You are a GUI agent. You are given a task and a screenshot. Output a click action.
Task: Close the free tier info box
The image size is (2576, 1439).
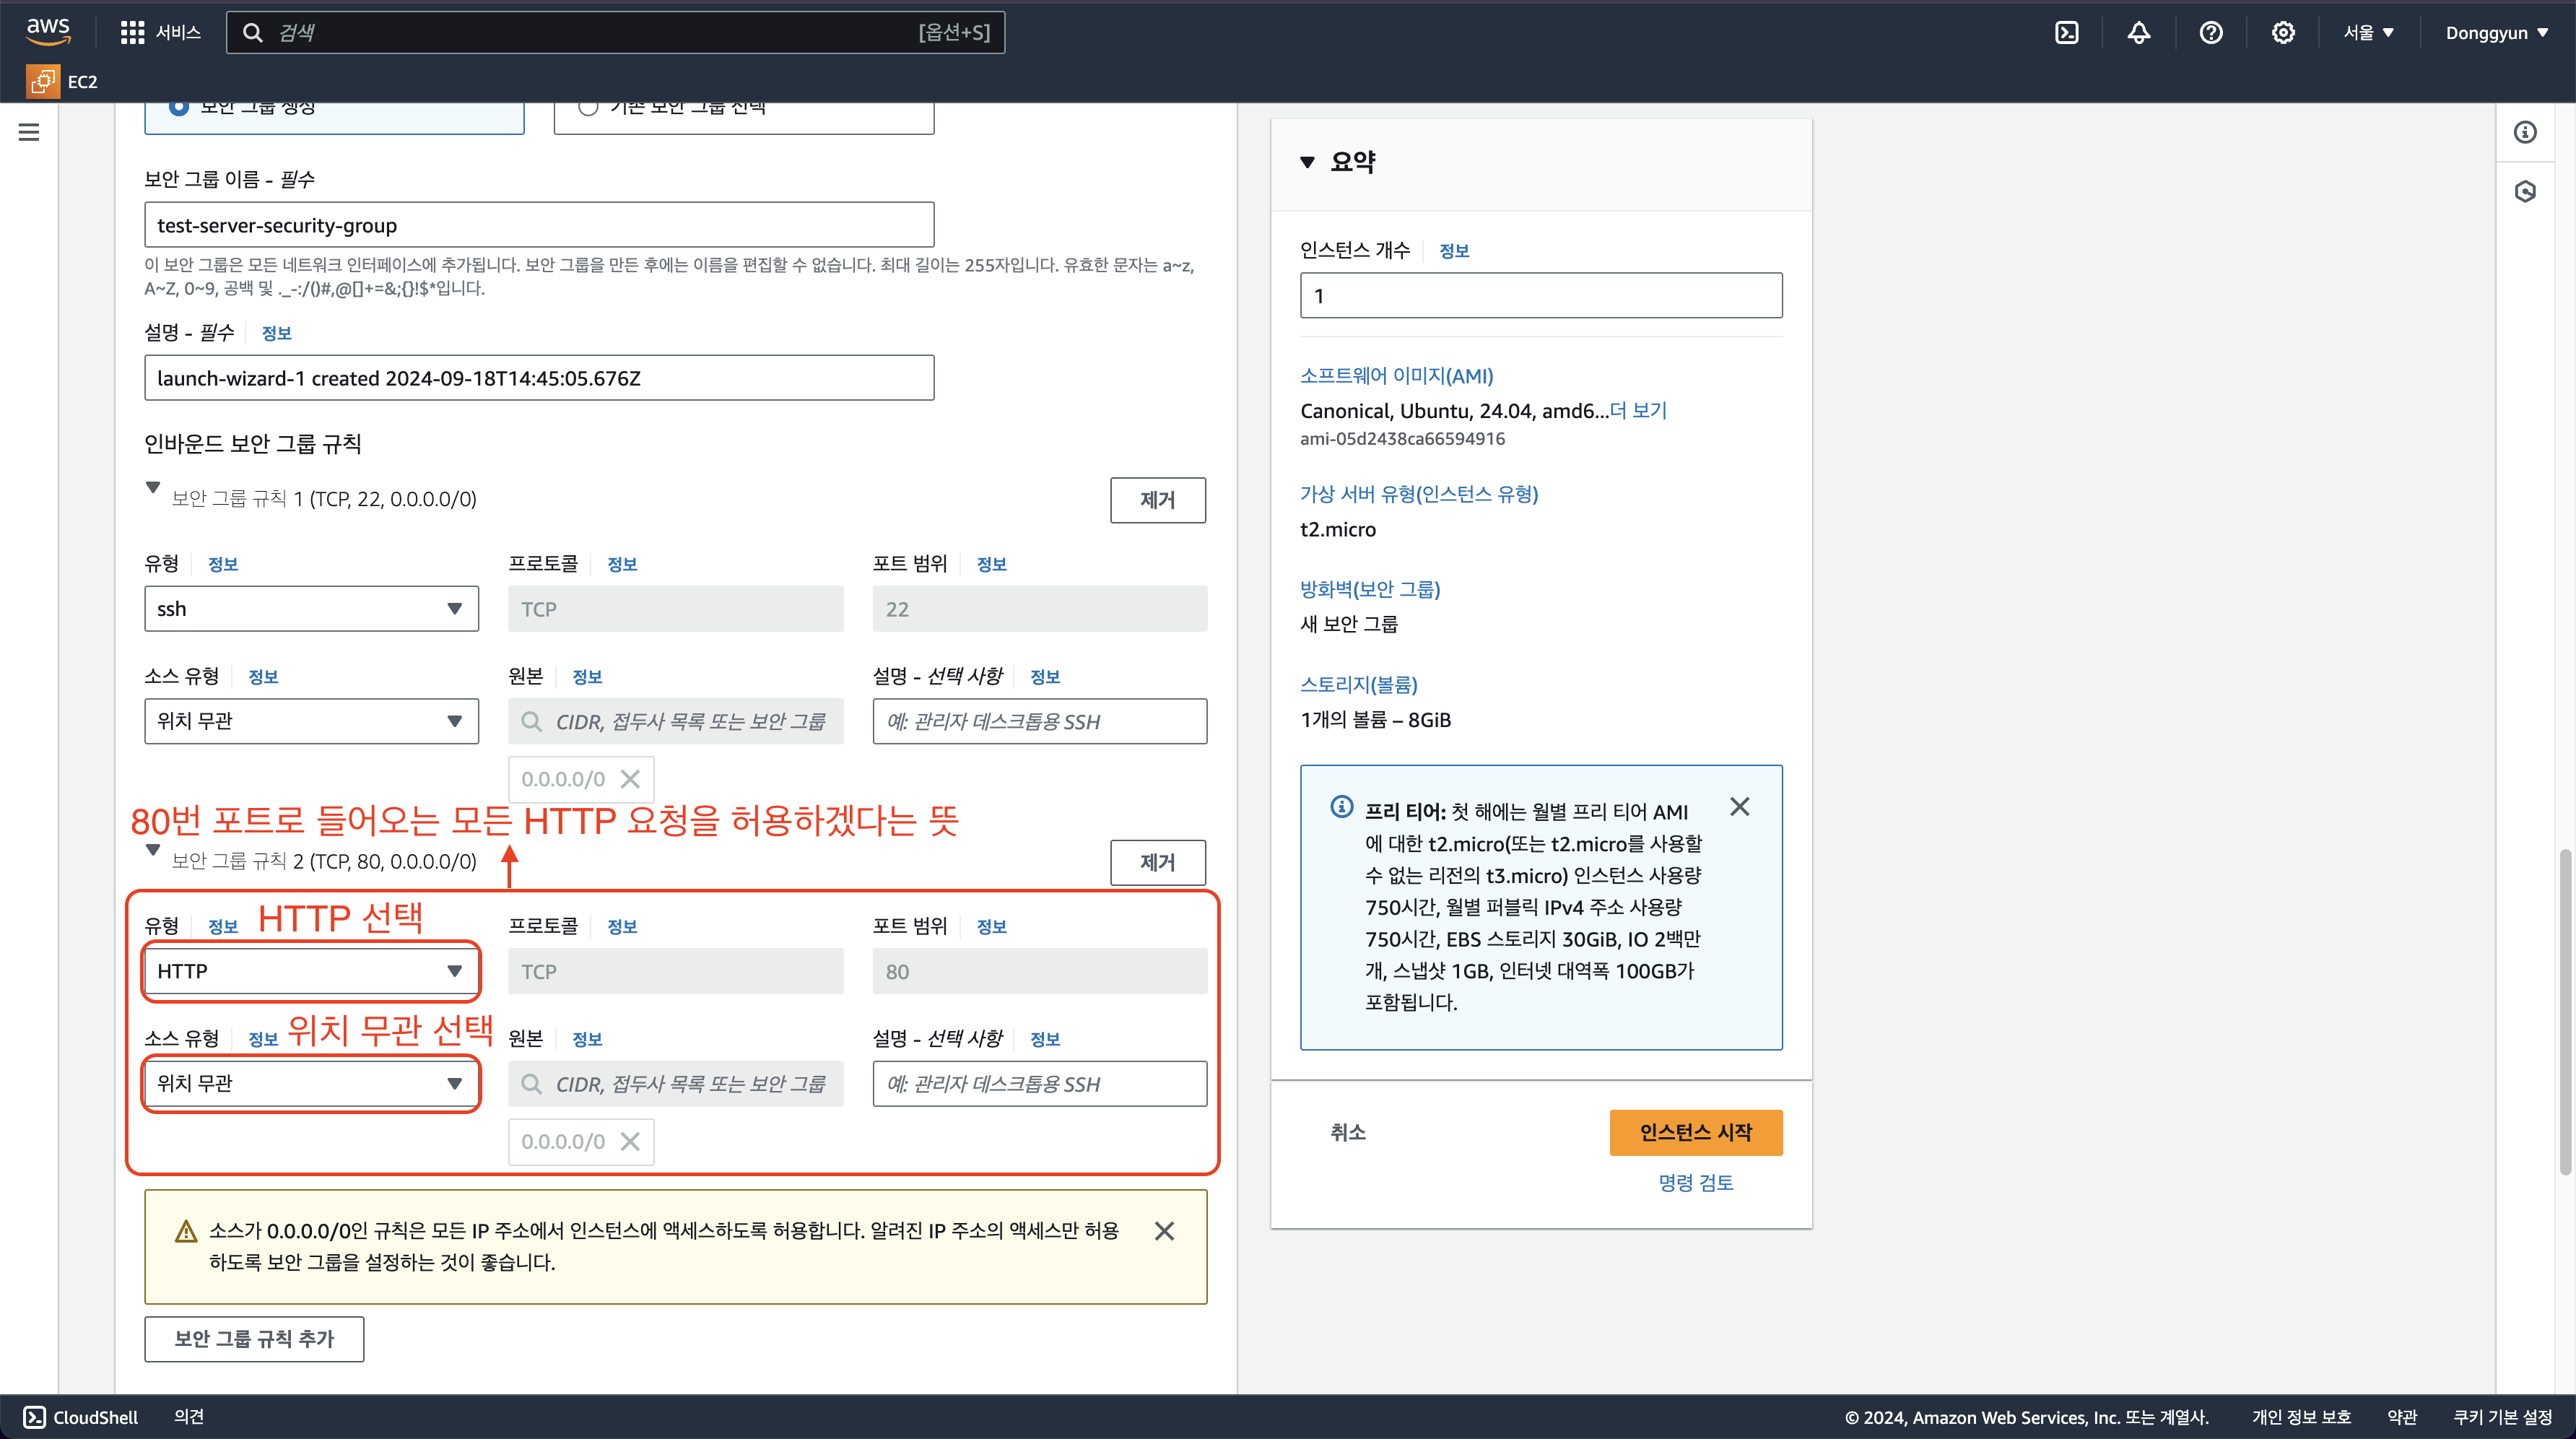pyautogui.click(x=1739, y=807)
